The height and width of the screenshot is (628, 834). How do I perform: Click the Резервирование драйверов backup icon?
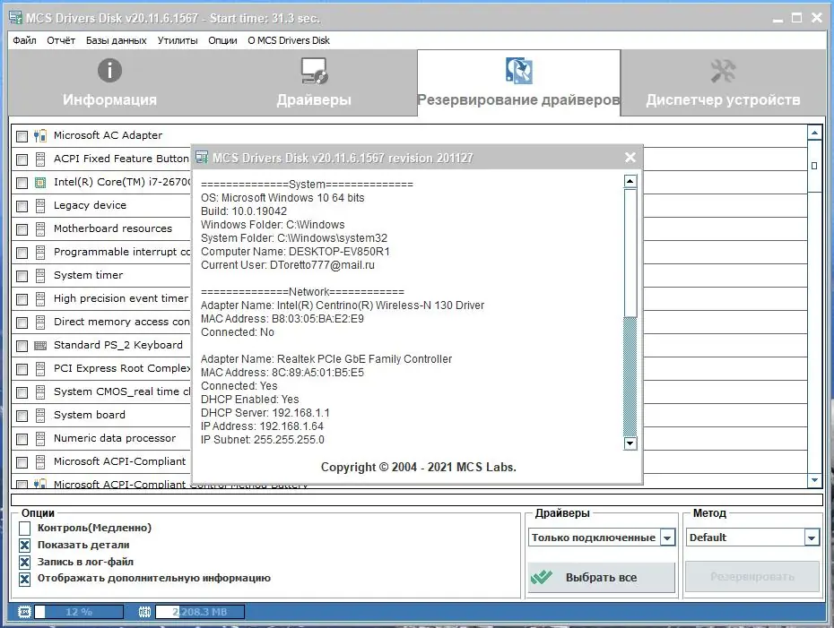[518, 71]
